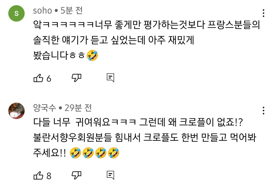The image size is (280, 191).
Task: Like the comment by soho
Action: [38, 78]
